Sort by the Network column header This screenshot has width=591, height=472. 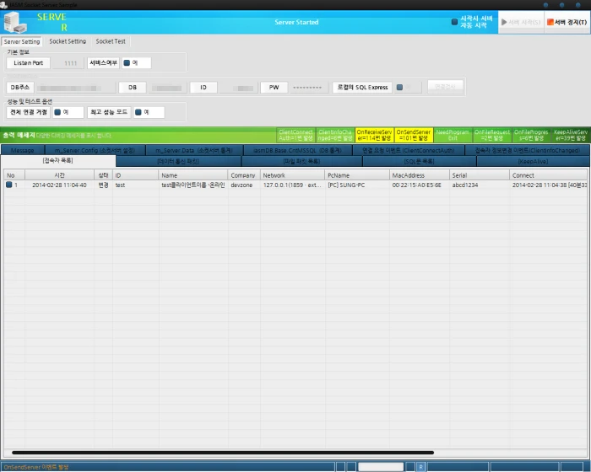(292, 175)
